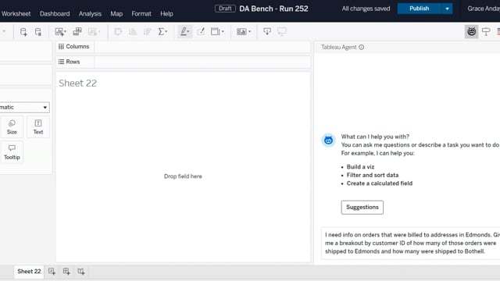Open the mark type Automatic dropdown
Screen dimensions: 500x281
24,107
